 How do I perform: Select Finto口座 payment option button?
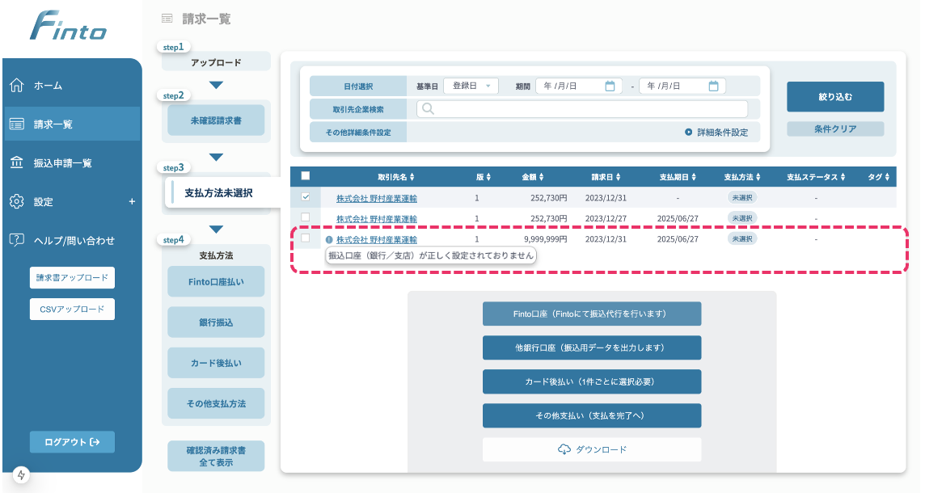click(591, 314)
